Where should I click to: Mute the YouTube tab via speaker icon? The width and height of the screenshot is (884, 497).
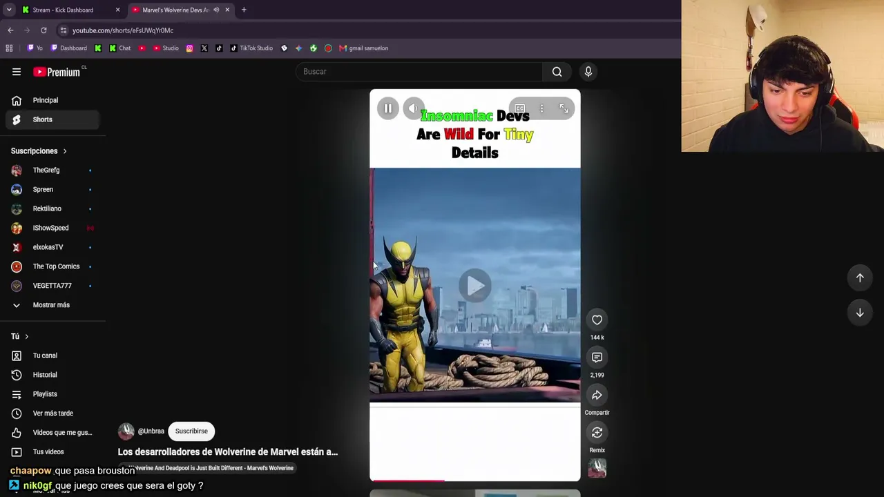tap(216, 10)
